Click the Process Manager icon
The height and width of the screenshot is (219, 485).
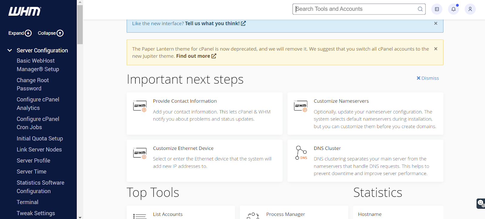pos(253,216)
